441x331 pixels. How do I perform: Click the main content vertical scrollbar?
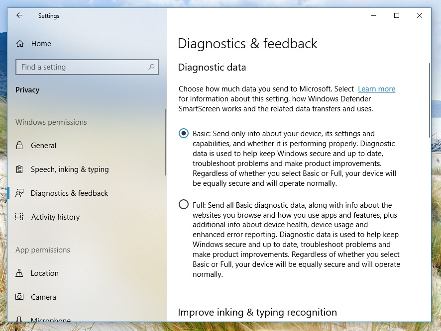429,99
